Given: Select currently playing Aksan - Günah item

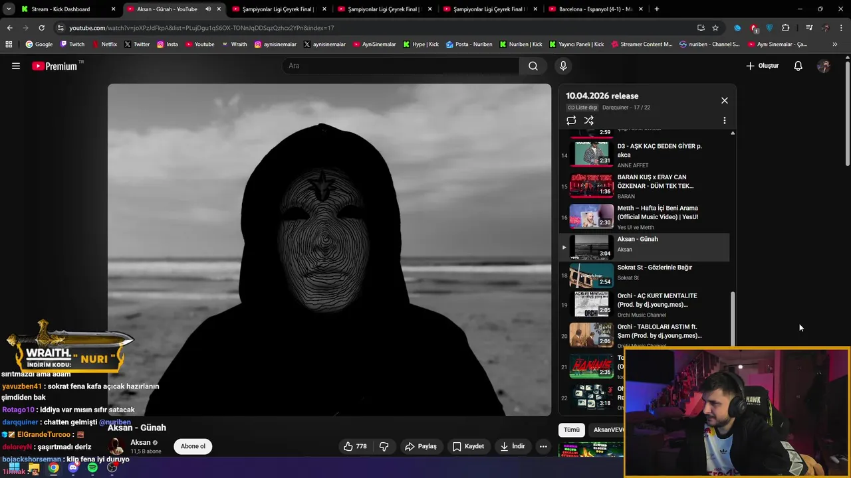Looking at the screenshot, I should point(644,247).
